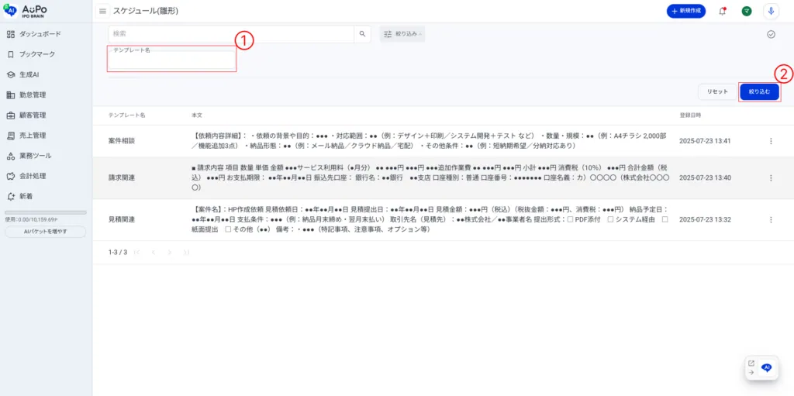The width and height of the screenshot is (794, 396).
Task: Click the スケジュール(雛形) page title
Action: point(145,11)
